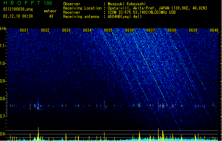
Task: Click the Observer label
Action: point(72,4)
